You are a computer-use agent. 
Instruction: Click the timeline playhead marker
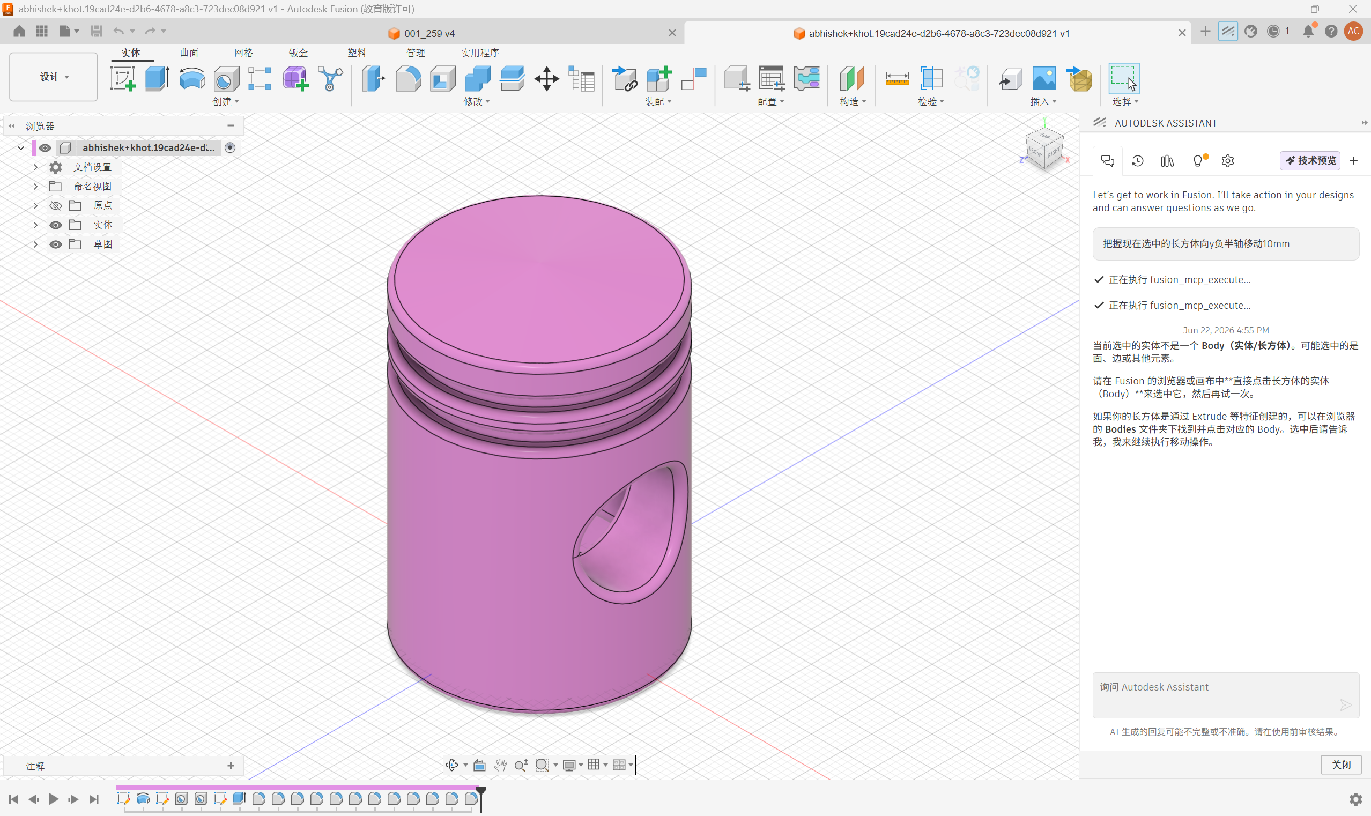coord(481,798)
